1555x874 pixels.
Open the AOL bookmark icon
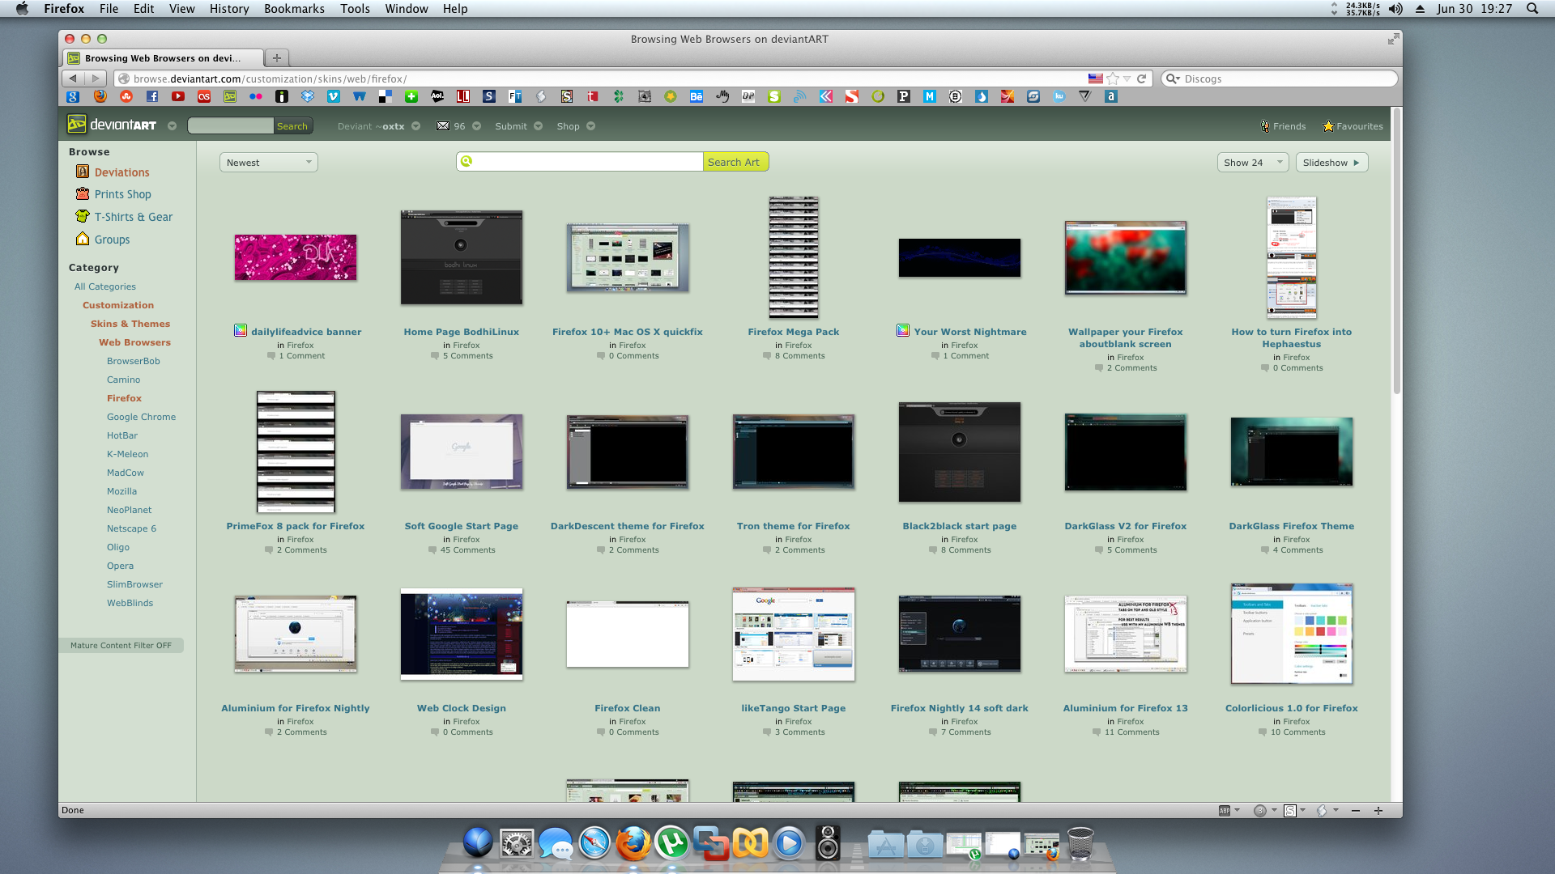[x=437, y=96]
